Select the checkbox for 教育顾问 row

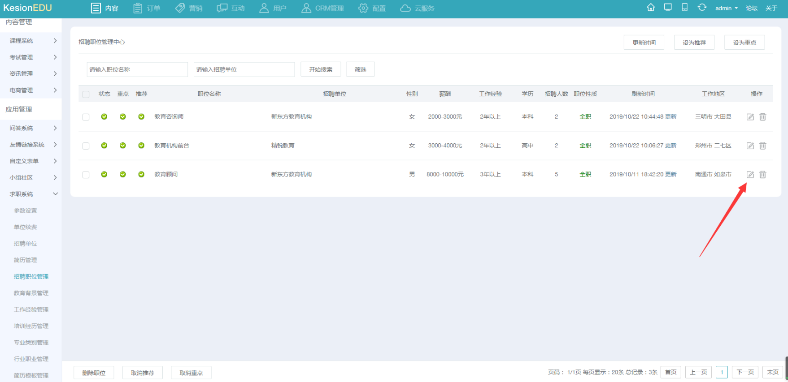pyautogui.click(x=86, y=175)
